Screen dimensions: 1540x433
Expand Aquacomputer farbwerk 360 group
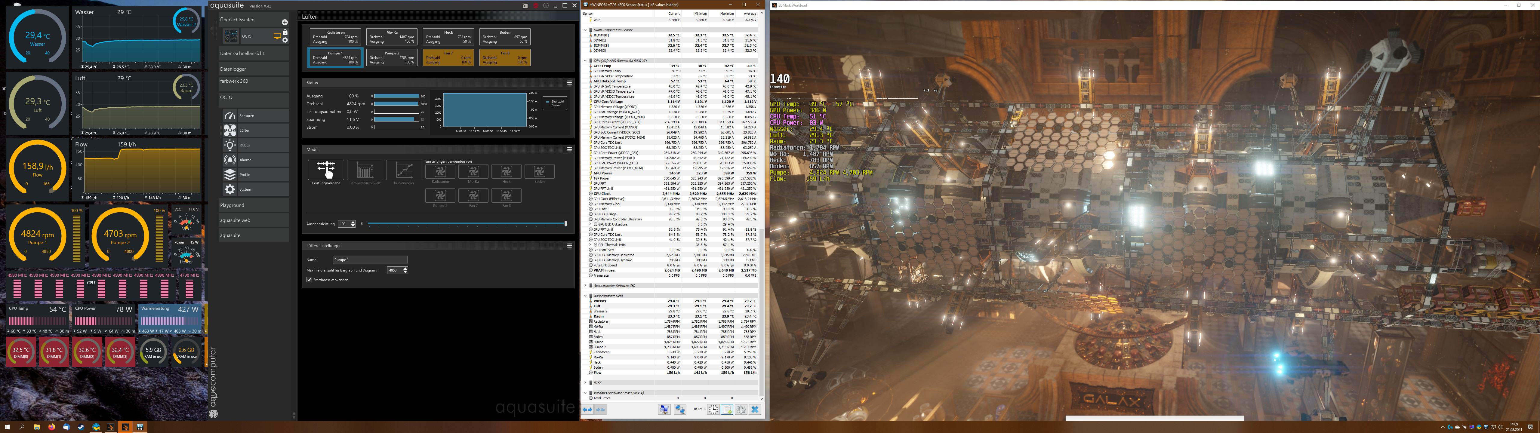click(585, 285)
